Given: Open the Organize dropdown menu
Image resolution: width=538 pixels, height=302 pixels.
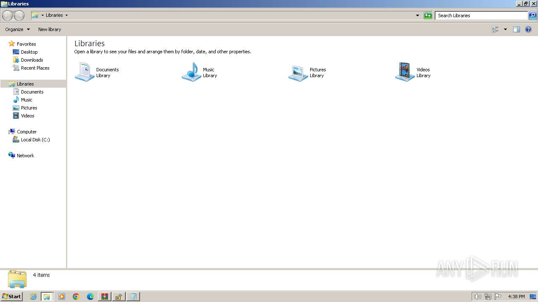Looking at the screenshot, I should point(17,29).
